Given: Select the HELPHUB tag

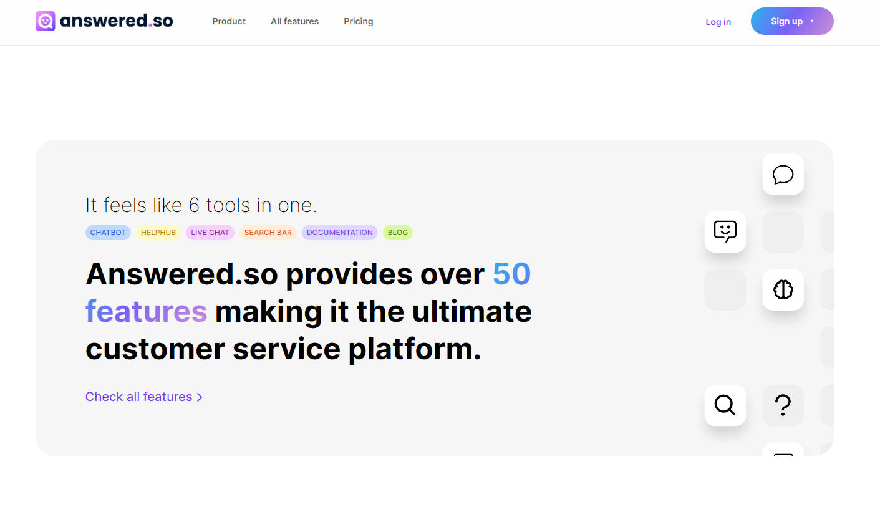Looking at the screenshot, I should coord(158,233).
